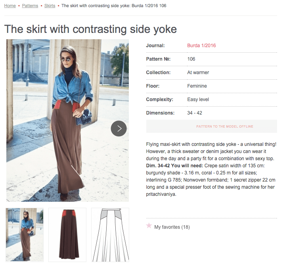Viewport: 283px width, 266px height.
Task: Open the Home breadcrumb link
Action: pyautogui.click(x=10, y=6)
